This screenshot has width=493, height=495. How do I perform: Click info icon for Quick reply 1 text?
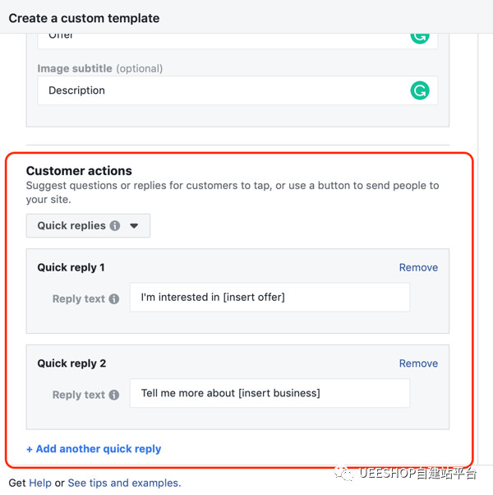click(x=114, y=299)
